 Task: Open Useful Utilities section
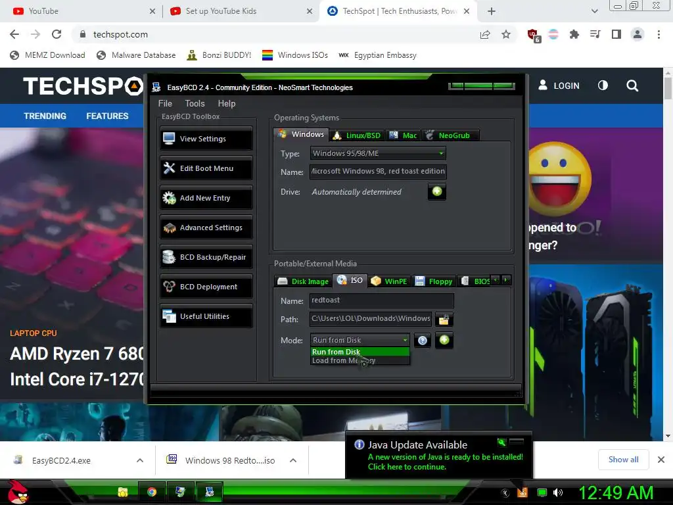pyautogui.click(x=206, y=316)
